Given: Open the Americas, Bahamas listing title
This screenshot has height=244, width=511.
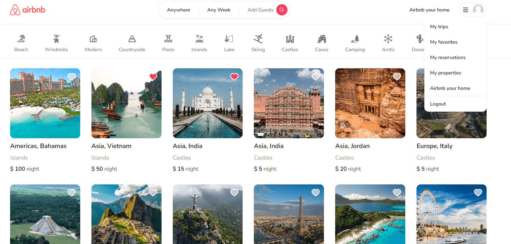Looking at the screenshot, I should (38, 146).
